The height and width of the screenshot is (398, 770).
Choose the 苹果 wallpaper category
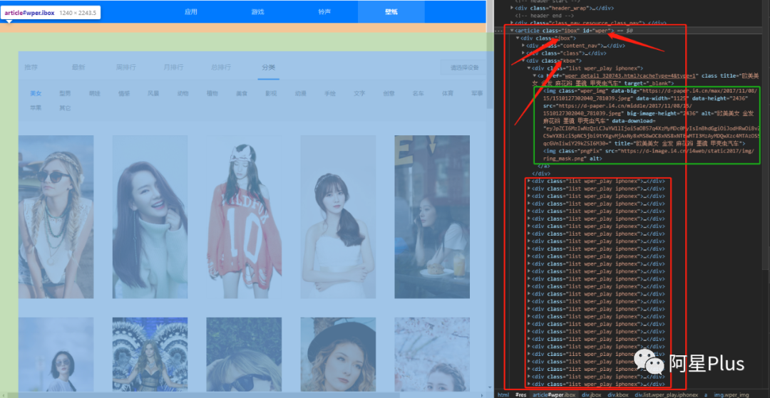pos(36,108)
